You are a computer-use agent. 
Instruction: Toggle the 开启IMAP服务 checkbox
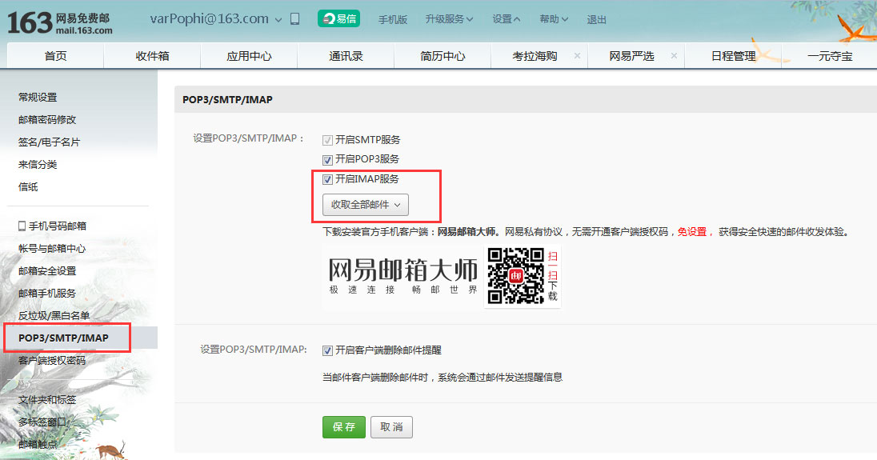coord(328,179)
